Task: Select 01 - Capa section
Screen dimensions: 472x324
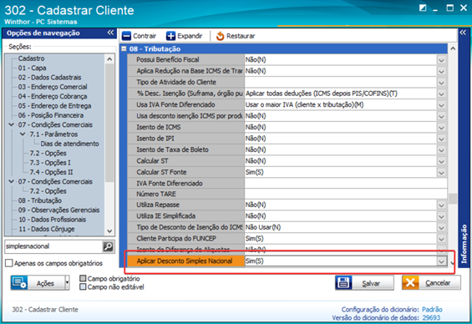Action: coord(32,68)
